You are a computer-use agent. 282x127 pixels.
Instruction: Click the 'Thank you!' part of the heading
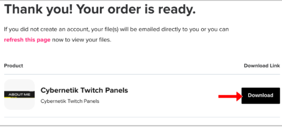(x=38, y=9)
